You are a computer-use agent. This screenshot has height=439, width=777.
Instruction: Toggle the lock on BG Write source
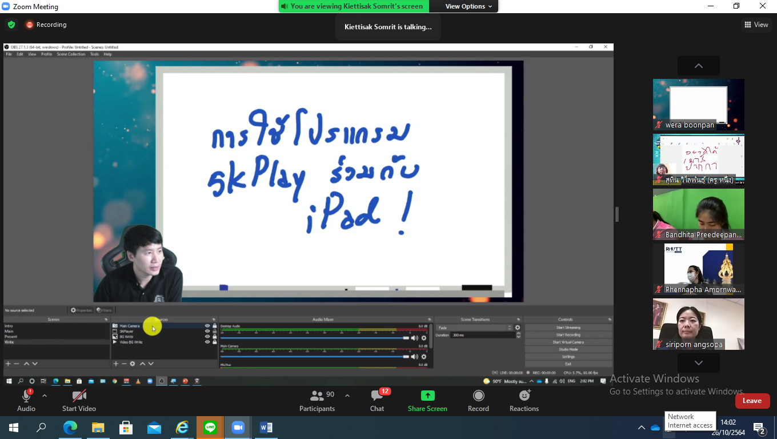coord(215,337)
